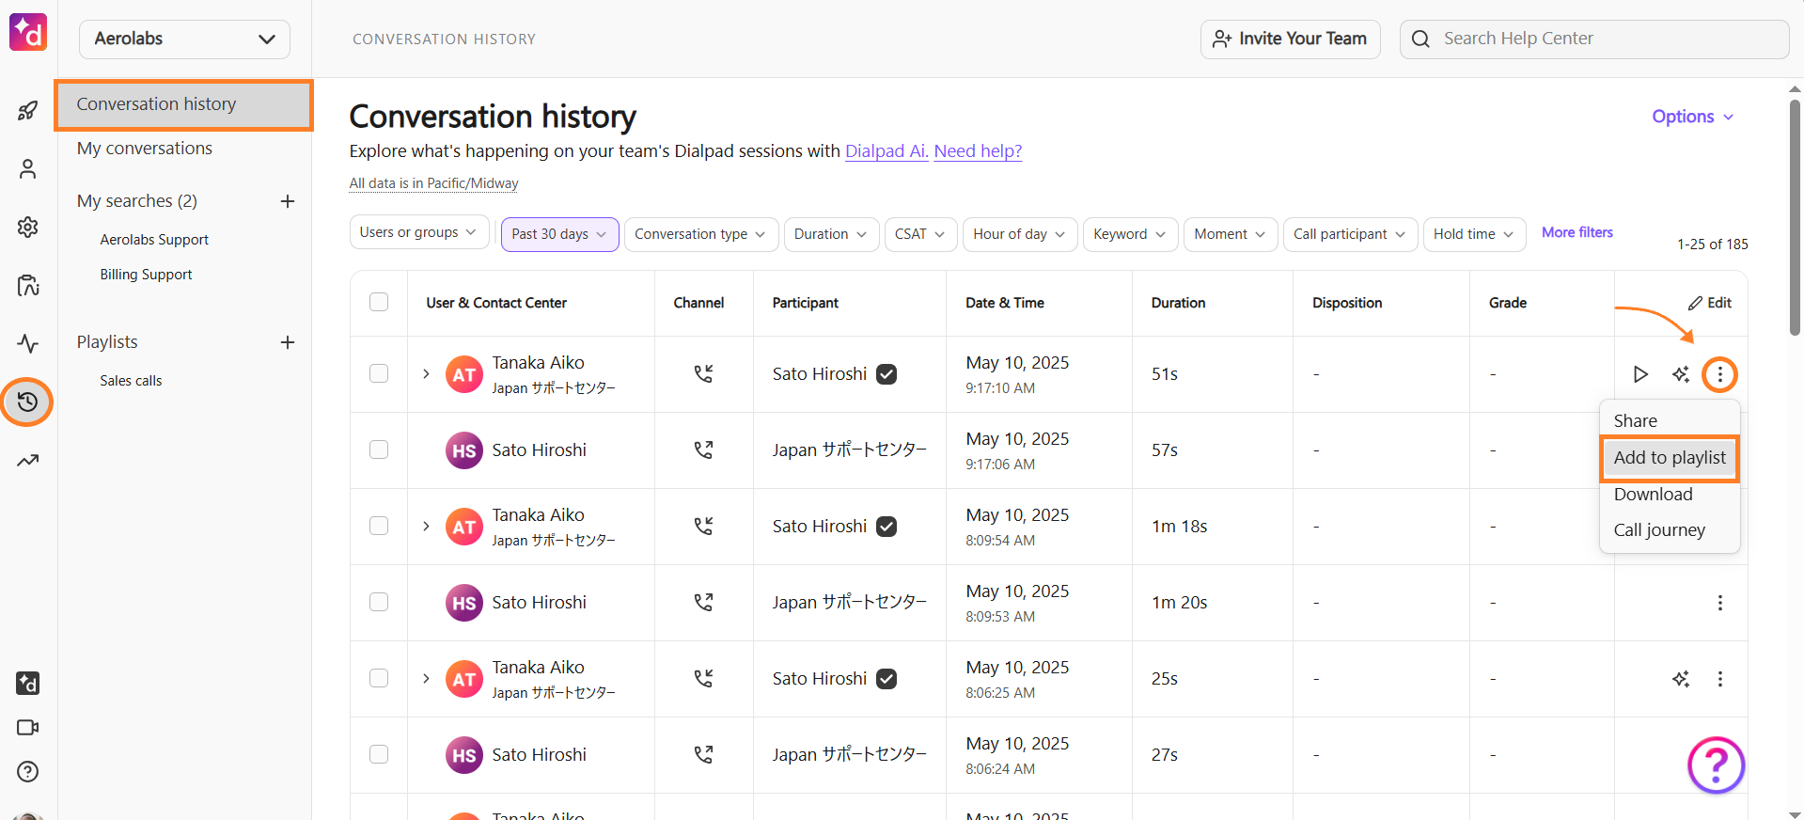This screenshot has width=1804, height=820.
Task: Open the Aerolabs company dropdown
Action: (x=184, y=39)
